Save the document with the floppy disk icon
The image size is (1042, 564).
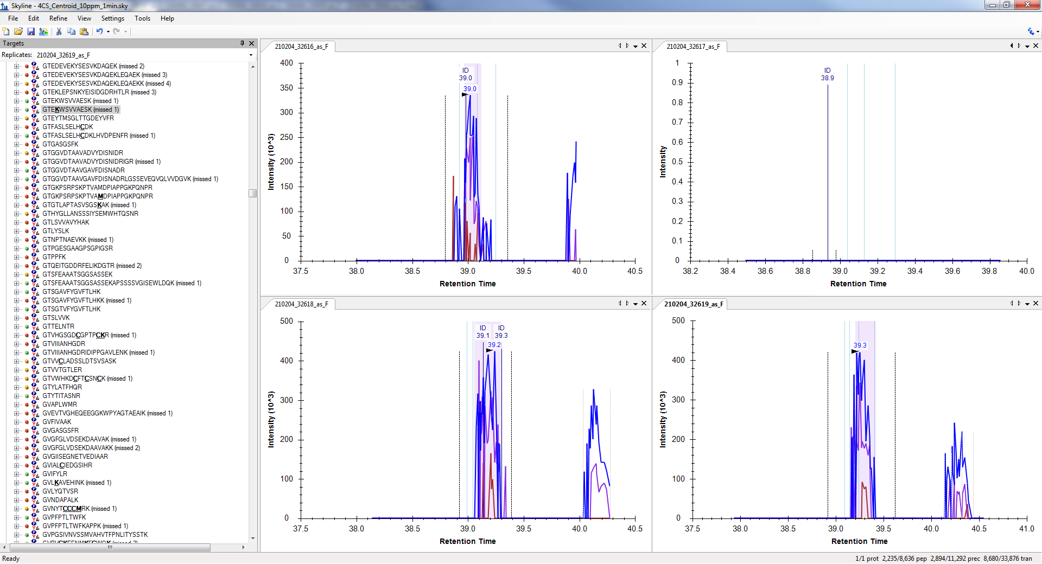point(31,31)
